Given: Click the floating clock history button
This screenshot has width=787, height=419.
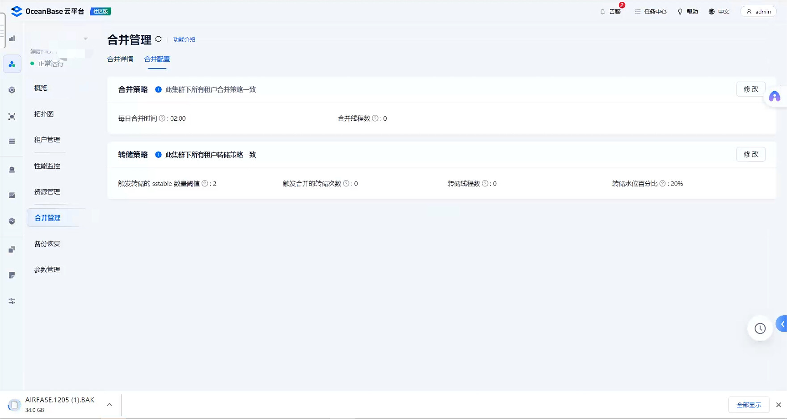Looking at the screenshot, I should (x=760, y=329).
